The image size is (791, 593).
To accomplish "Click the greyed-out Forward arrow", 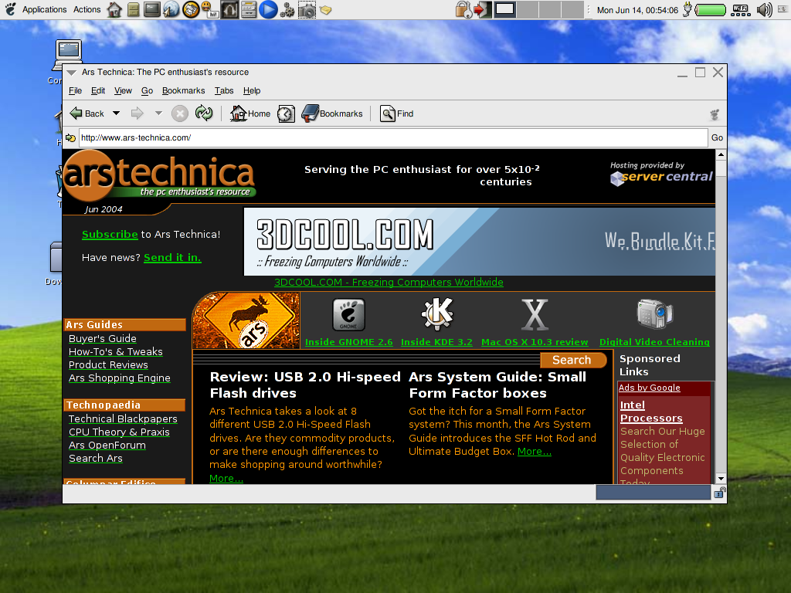I will point(137,114).
